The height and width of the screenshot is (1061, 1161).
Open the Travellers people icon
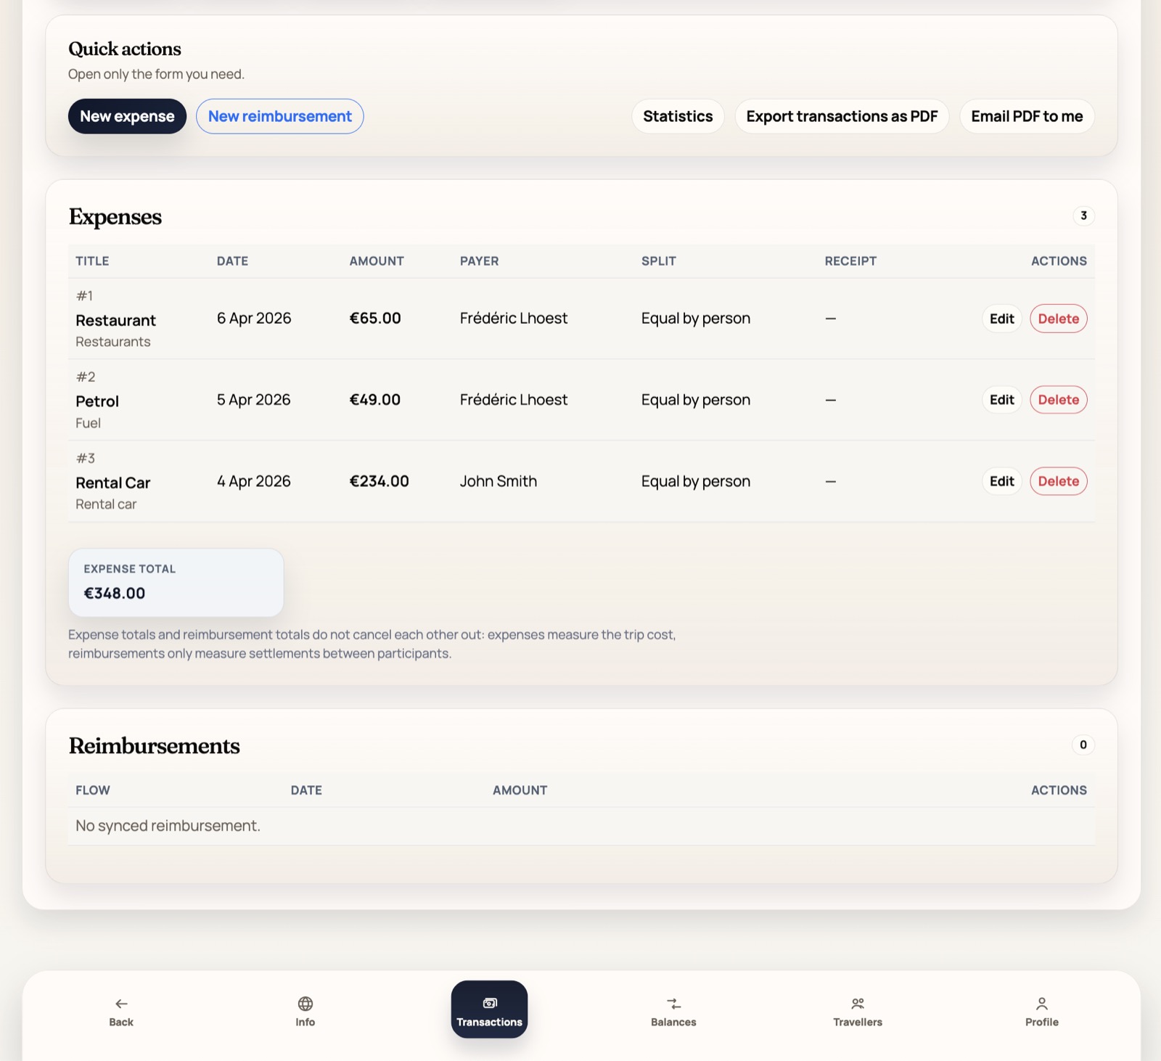tap(858, 1004)
